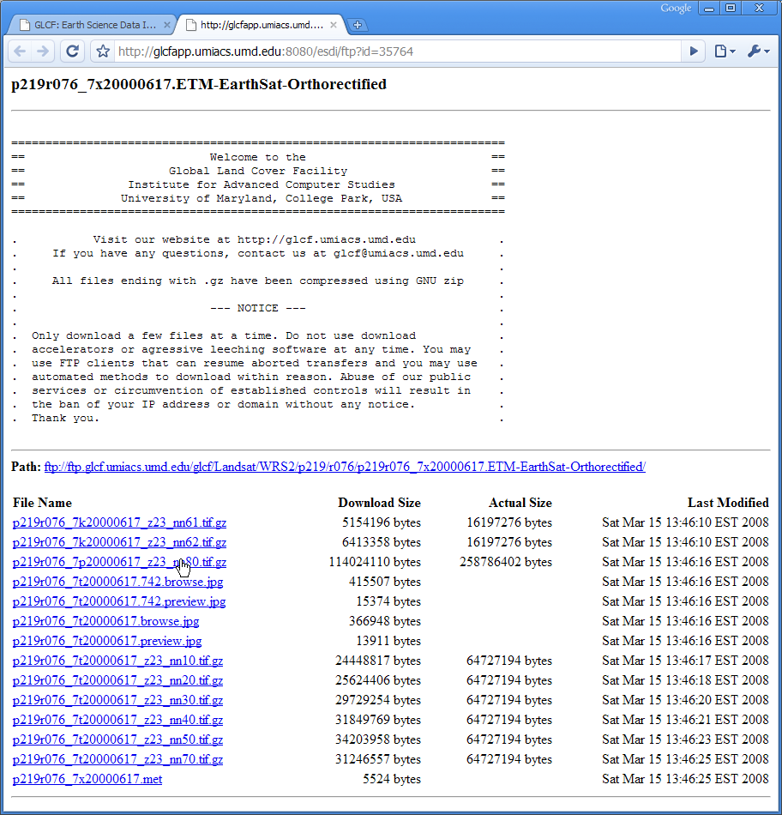782x815 pixels.
Task: Click the browser Forward arrow button
Action: pyautogui.click(x=43, y=51)
